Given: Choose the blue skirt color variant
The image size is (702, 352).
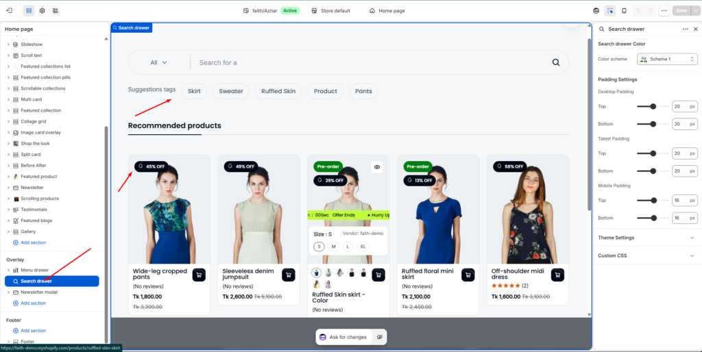Looking at the screenshot, I should [x=317, y=273].
